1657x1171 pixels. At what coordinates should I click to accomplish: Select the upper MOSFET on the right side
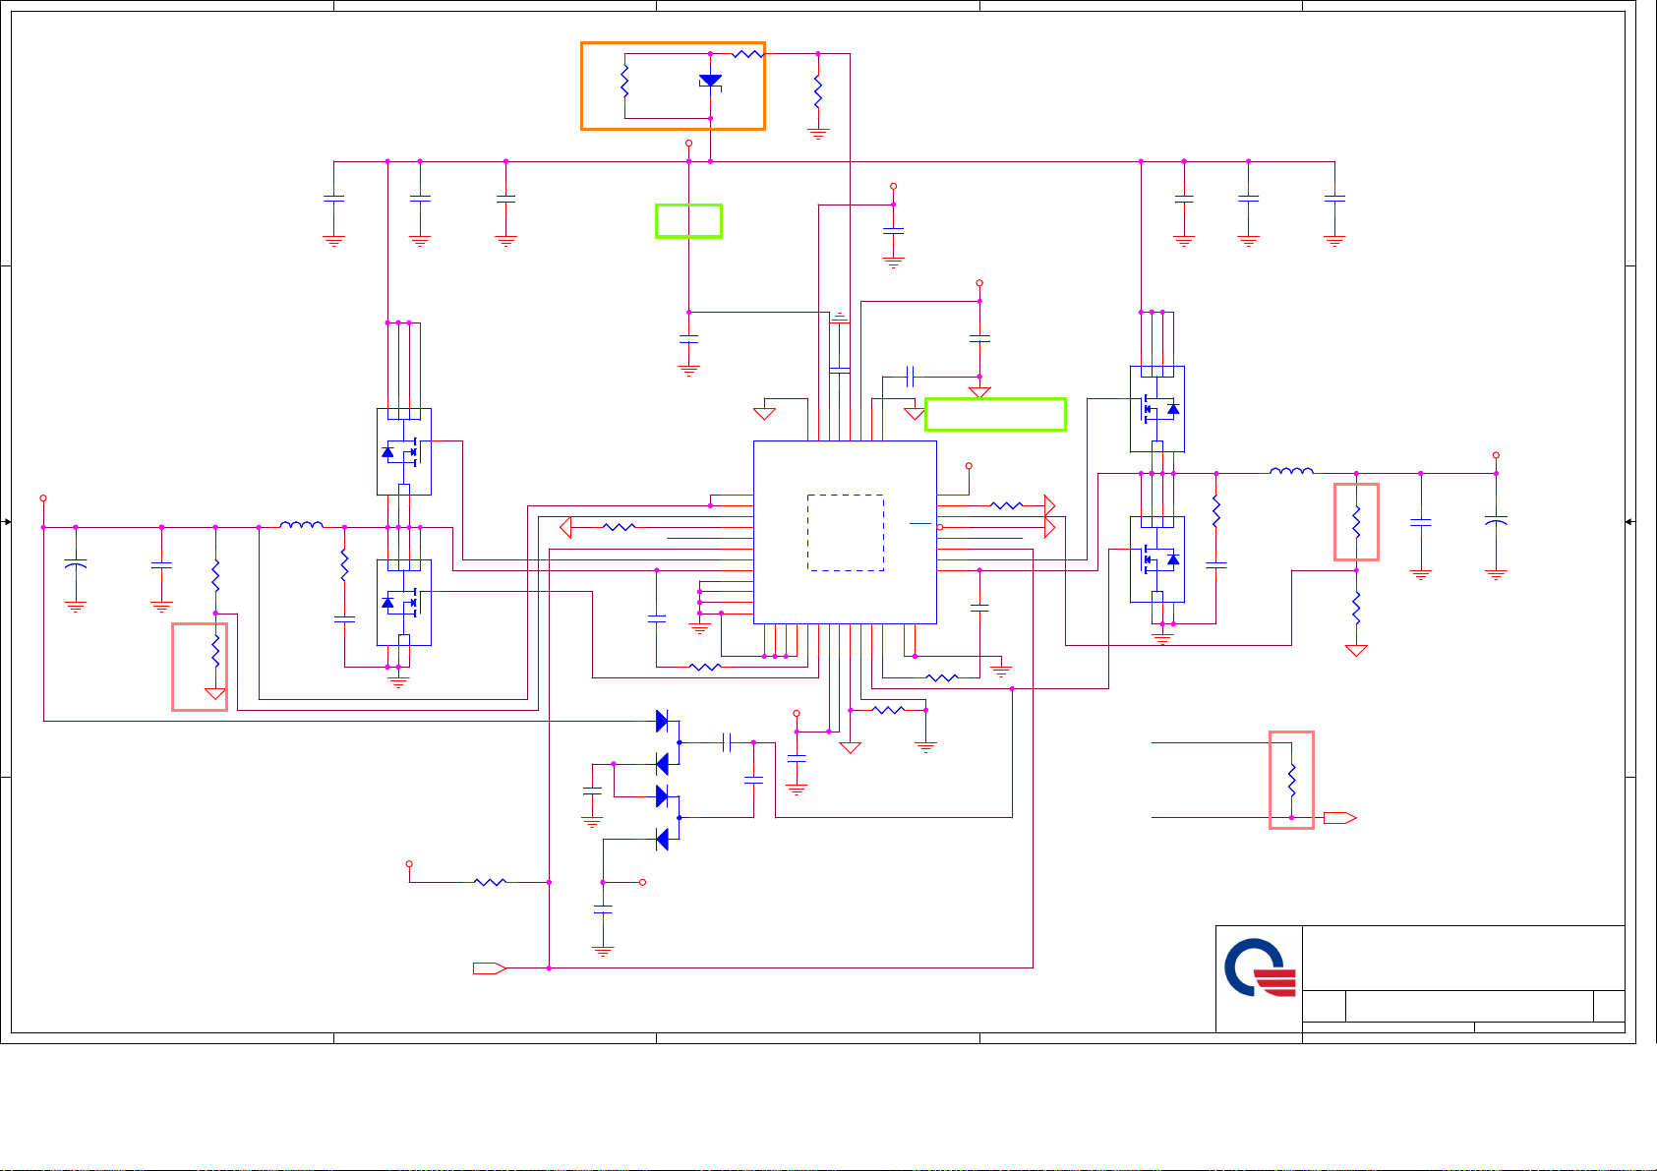[1157, 409]
